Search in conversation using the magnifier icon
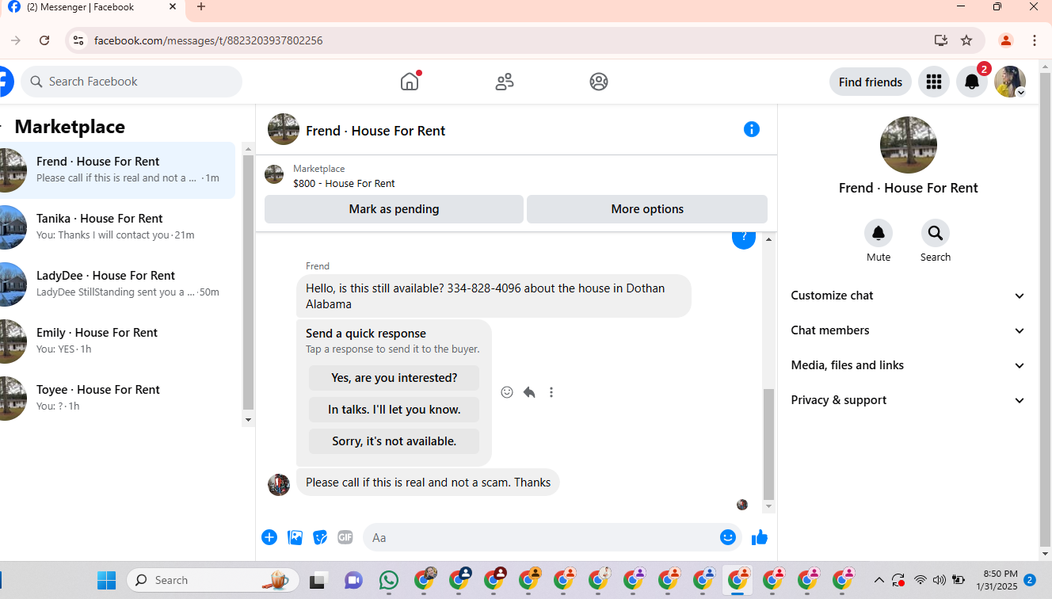The width and height of the screenshot is (1052, 599). click(x=936, y=233)
